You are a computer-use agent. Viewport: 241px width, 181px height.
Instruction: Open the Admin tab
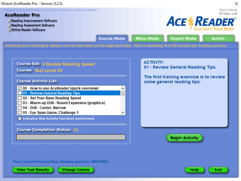click(x=218, y=38)
